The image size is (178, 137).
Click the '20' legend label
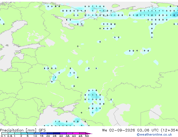(48, 136)
